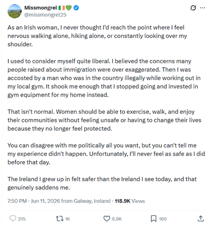The image size is (214, 226).
Task: Bookmark the post with bookmark icon
Action: coord(153,219)
